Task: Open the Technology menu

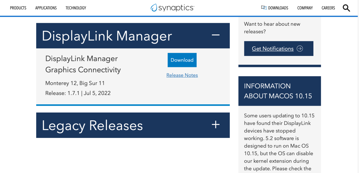Action: pyautogui.click(x=76, y=8)
